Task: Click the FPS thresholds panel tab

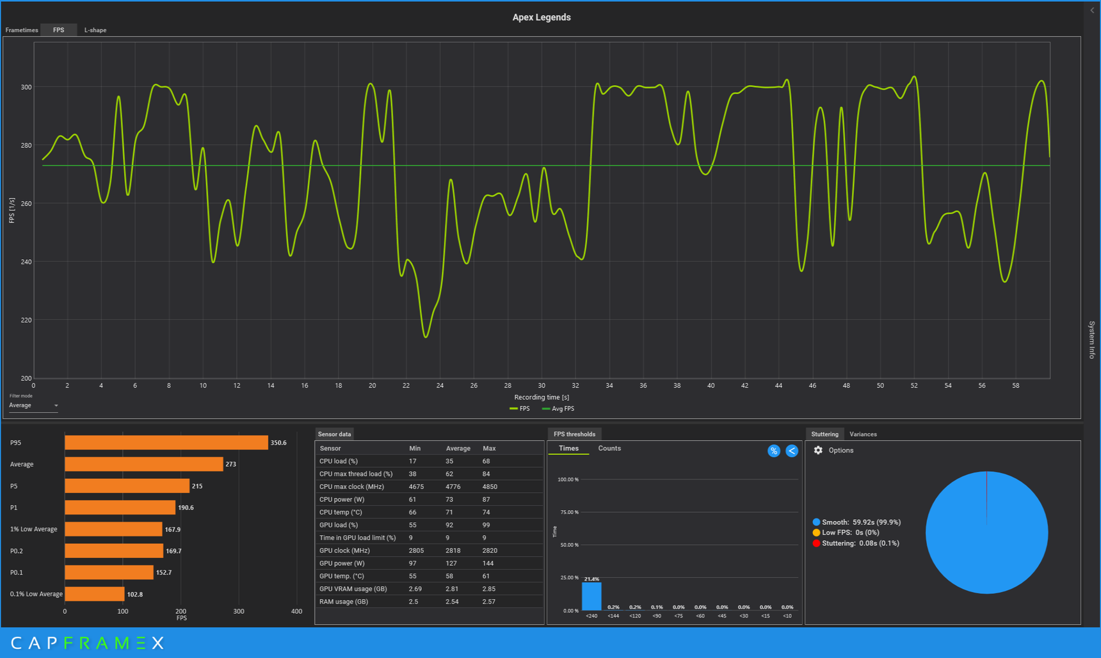Action: [x=574, y=434]
